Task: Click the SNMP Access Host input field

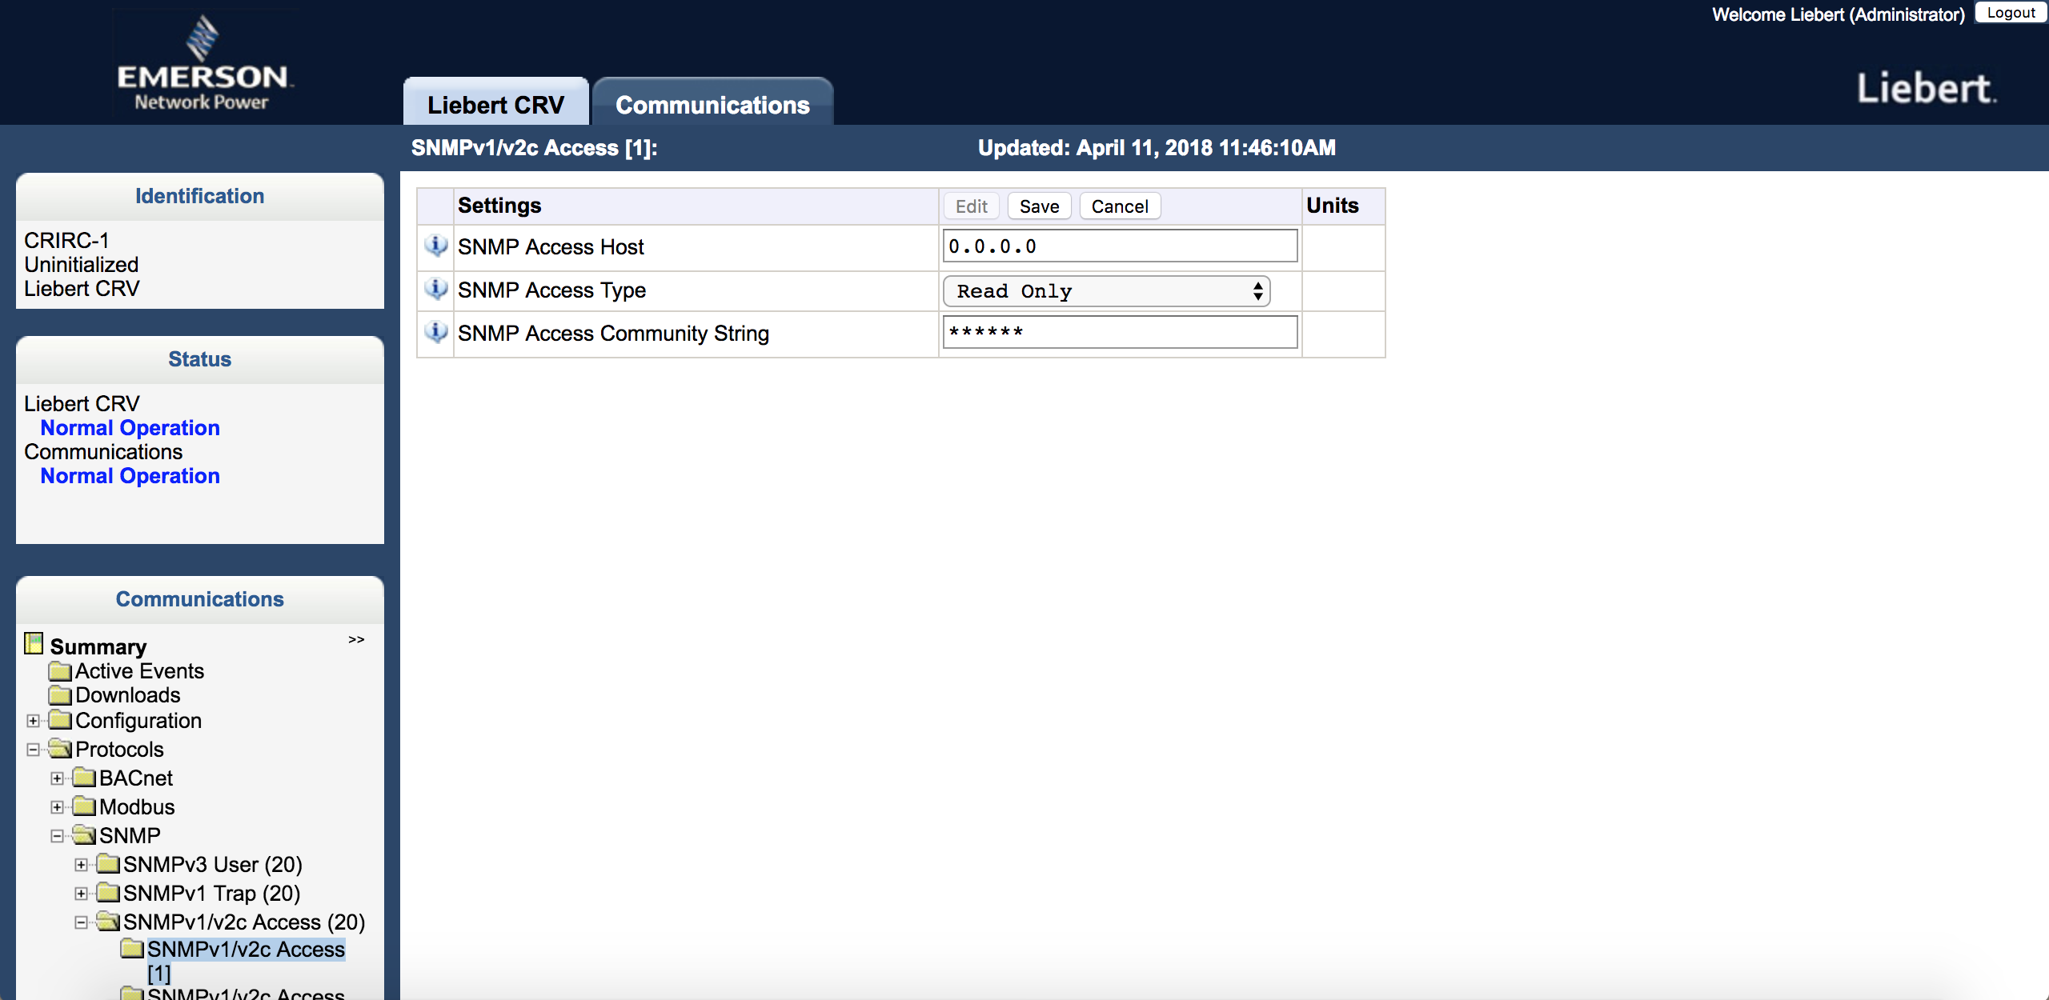Action: point(1120,246)
